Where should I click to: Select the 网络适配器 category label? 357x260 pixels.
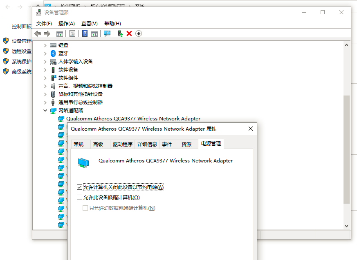point(71,111)
